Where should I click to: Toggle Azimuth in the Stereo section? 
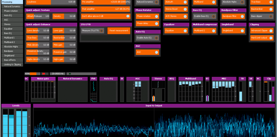click(x=176, y=2)
